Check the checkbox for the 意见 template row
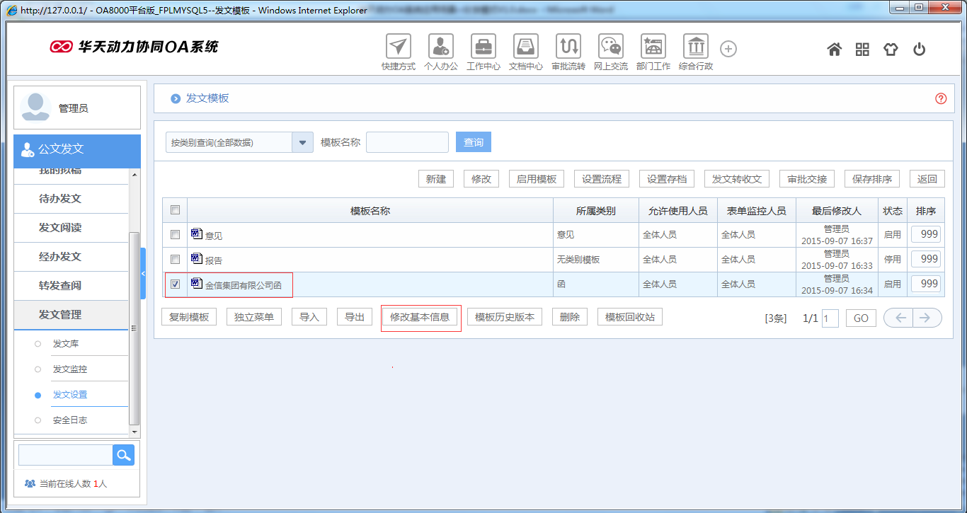The image size is (967, 513). click(x=174, y=234)
